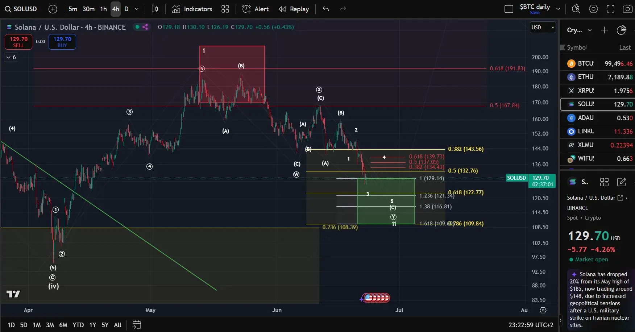Open the Solana price drop news summary

tap(600, 299)
